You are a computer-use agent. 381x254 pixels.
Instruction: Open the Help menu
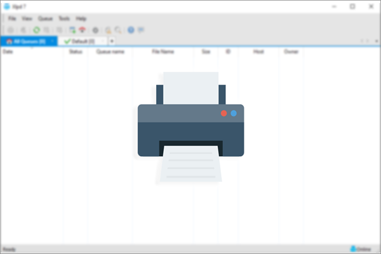point(81,19)
